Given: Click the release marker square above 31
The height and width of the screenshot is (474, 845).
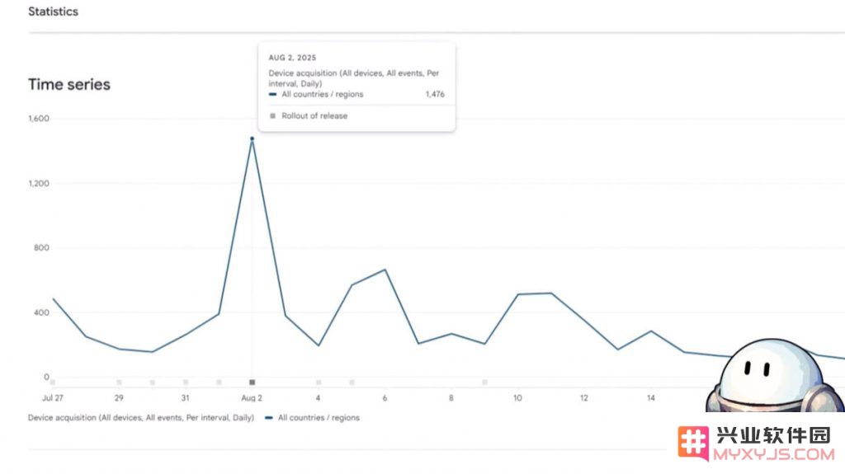Looking at the screenshot, I should 186,382.
